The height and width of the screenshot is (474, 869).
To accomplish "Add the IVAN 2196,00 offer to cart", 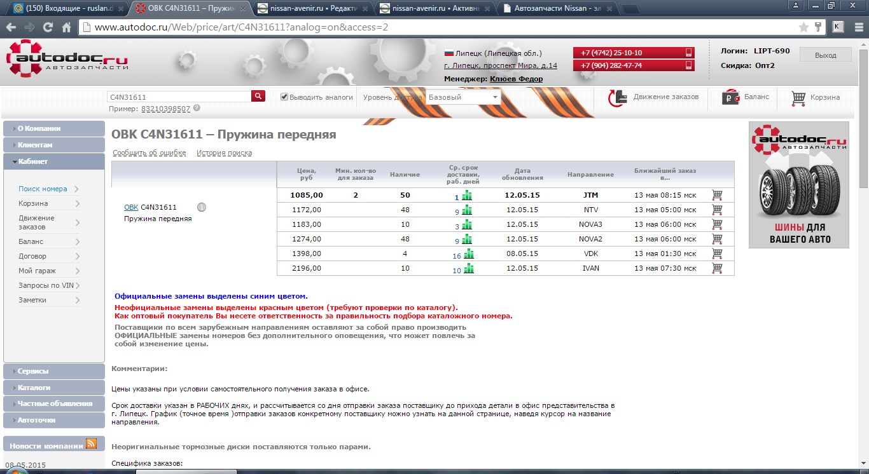I will (717, 268).
